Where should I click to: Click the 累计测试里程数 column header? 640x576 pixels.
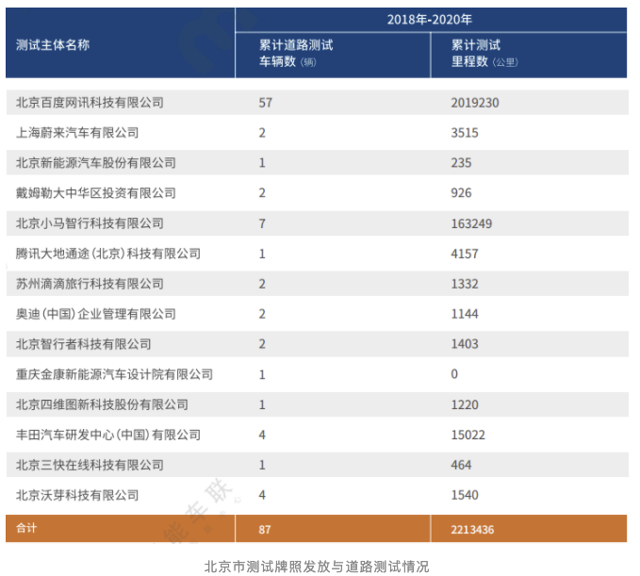tap(484, 54)
